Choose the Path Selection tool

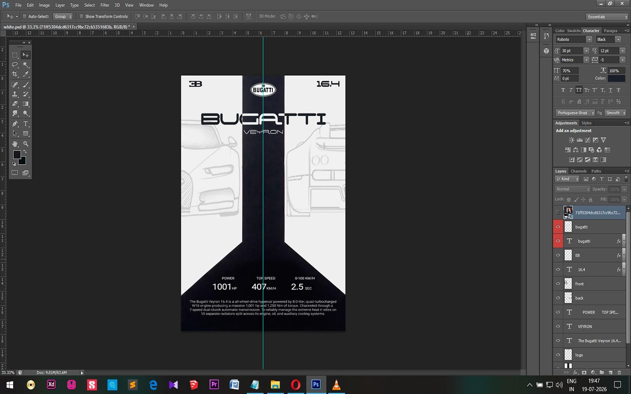tap(15, 133)
